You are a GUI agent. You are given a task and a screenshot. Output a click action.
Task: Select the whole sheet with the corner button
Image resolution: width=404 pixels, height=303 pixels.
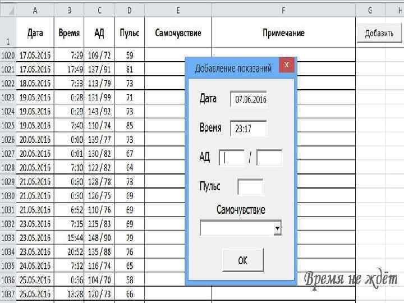click(8, 11)
